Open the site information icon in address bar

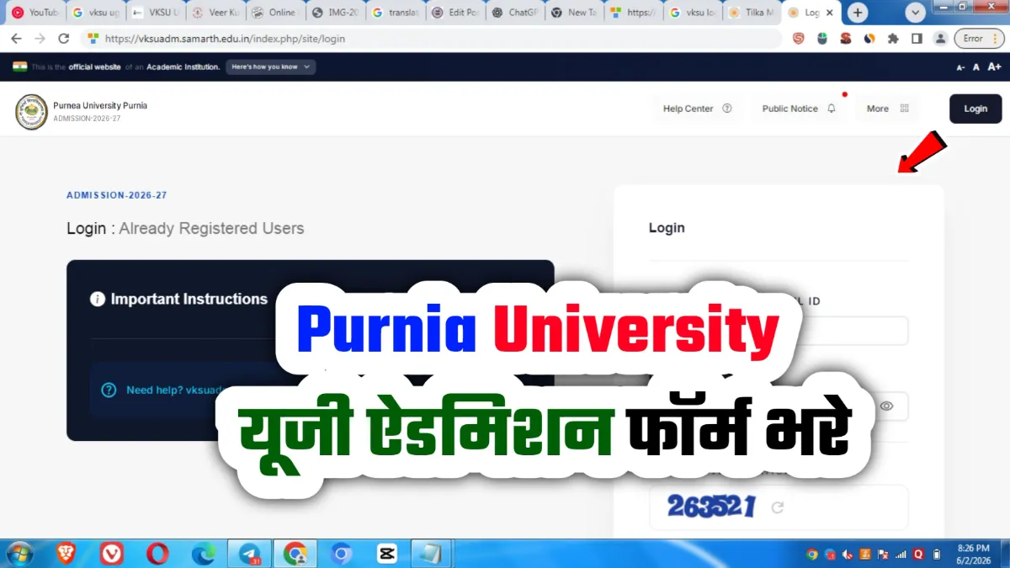coord(93,39)
